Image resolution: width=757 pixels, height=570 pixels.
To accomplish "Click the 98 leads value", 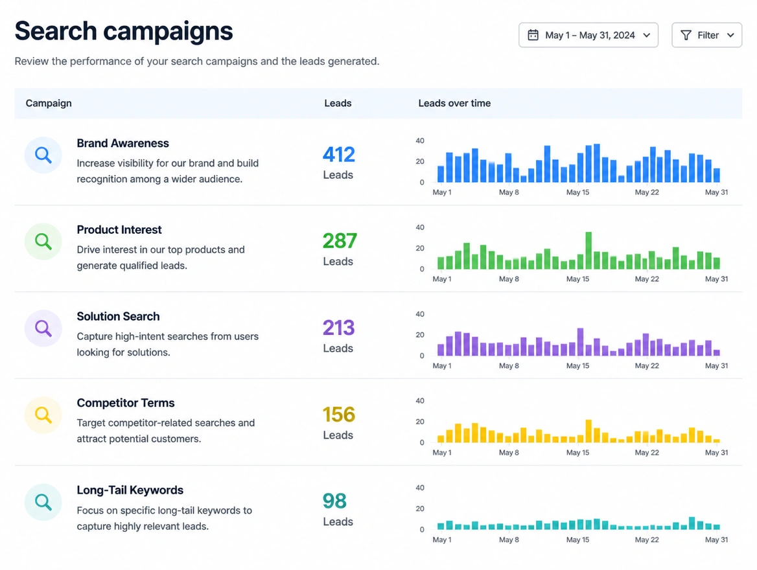I will click(x=334, y=501).
